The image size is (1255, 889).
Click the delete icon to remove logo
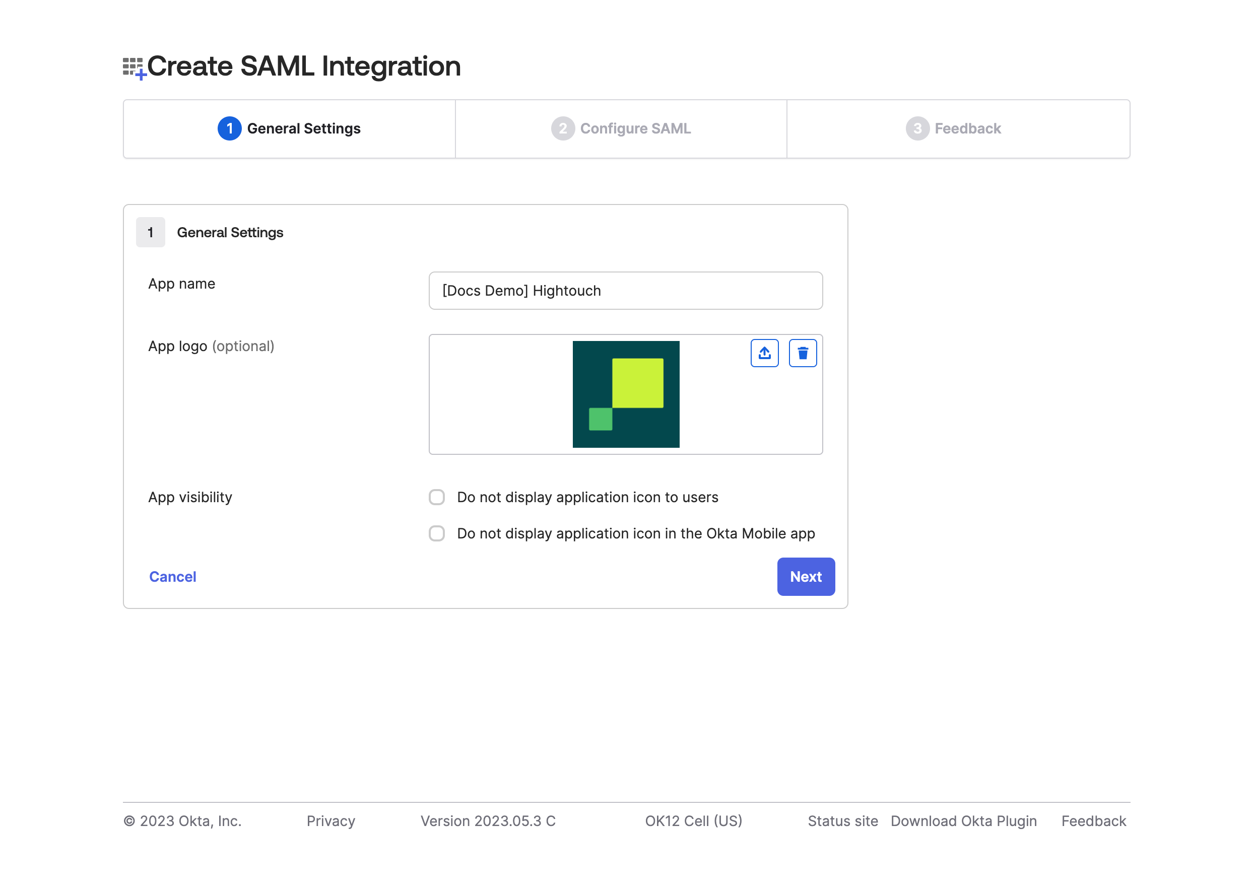tap(803, 353)
